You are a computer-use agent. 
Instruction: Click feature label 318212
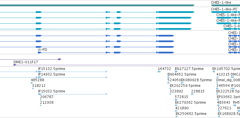pyautogui.click(x=39, y=85)
